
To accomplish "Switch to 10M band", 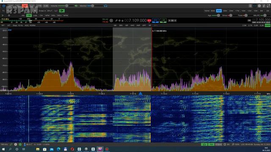I will point(255,11).
